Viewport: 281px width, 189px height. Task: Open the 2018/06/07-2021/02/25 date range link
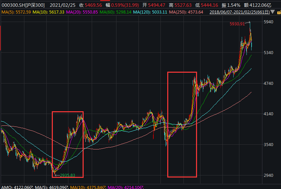pyautogui.click(x=239, y=12)
